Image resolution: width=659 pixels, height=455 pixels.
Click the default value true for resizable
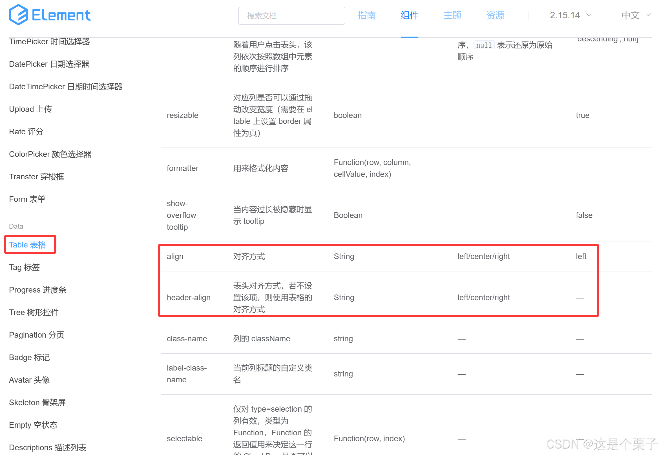tap(583, 115)
